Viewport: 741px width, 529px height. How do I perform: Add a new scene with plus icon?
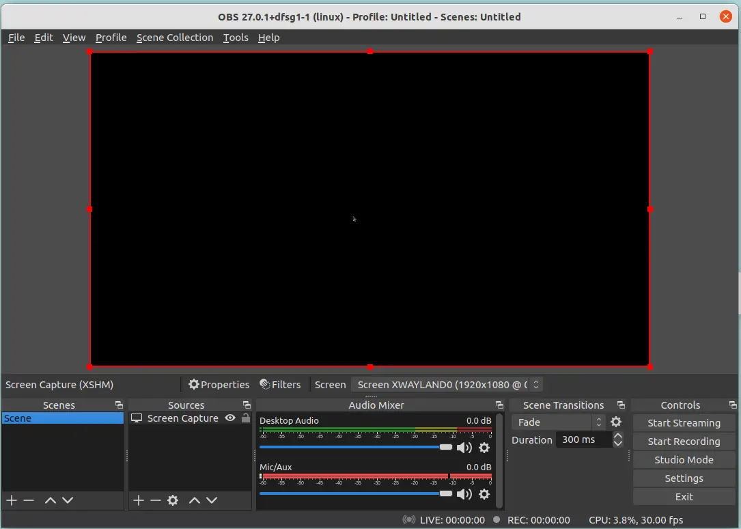(x=12, y=500)
